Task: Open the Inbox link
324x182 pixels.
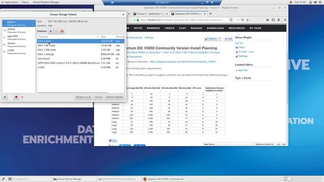Action: pyautogui.click(x=241, y=48)
